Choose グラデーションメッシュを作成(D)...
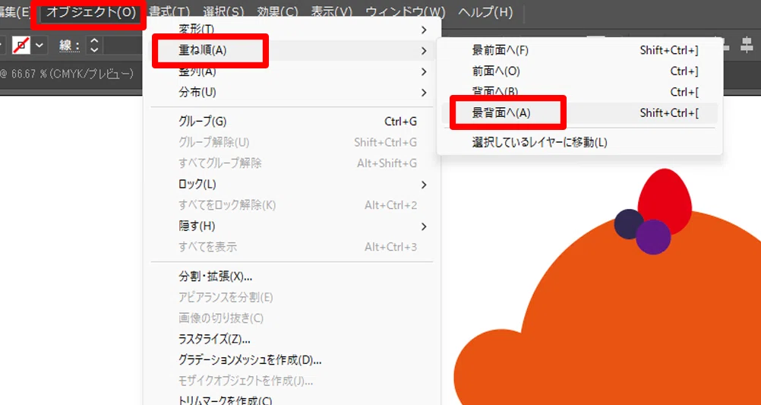761x405 pixels. tap(292, 360)
